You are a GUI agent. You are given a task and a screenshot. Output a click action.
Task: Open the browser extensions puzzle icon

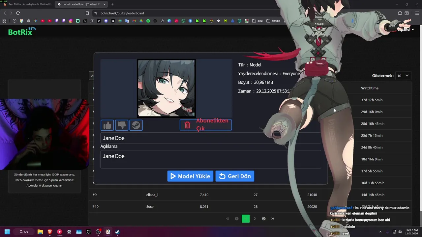(400, 13)
